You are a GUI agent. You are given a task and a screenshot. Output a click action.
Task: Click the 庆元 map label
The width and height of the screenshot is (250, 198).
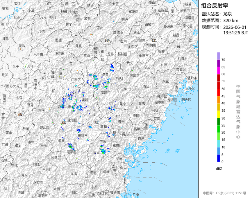(109, 112)
